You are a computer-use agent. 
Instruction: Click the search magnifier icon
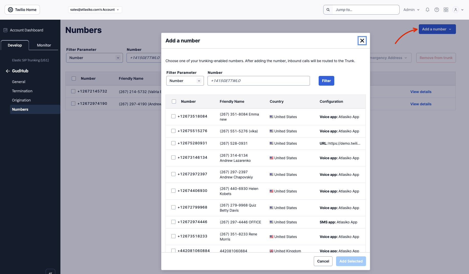[x=328, y=10]
